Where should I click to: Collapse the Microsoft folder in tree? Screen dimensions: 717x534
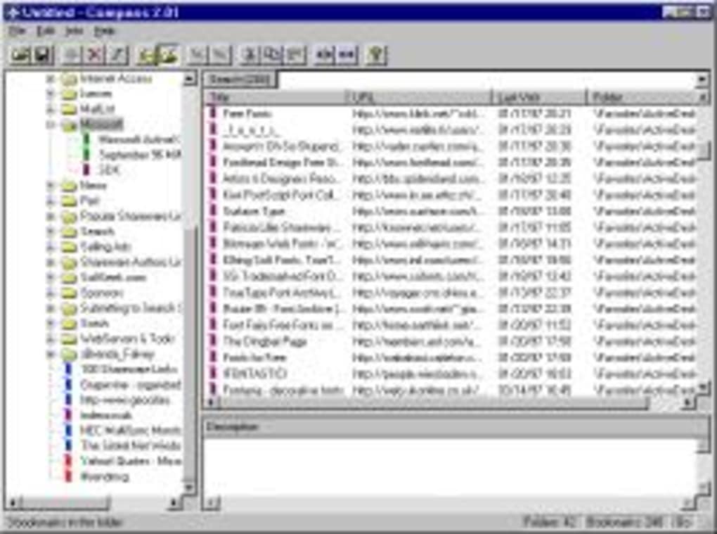[51, 125]
